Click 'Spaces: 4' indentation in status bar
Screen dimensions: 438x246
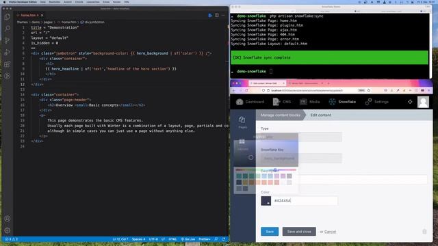138,239
